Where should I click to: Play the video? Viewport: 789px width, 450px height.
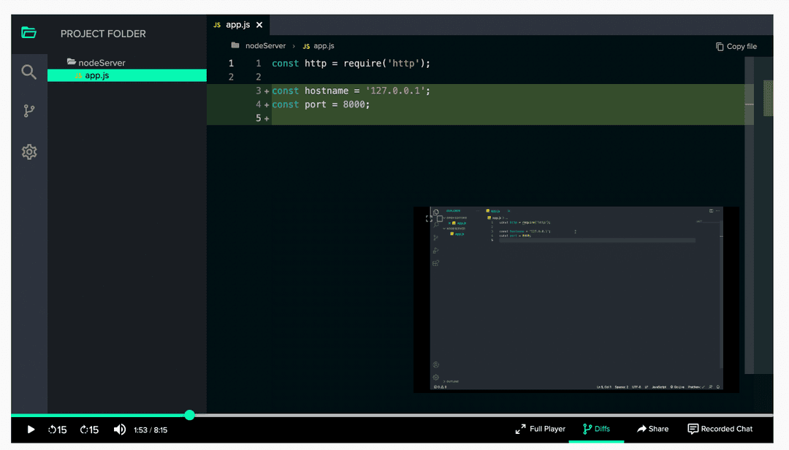[x=31, y=430]
